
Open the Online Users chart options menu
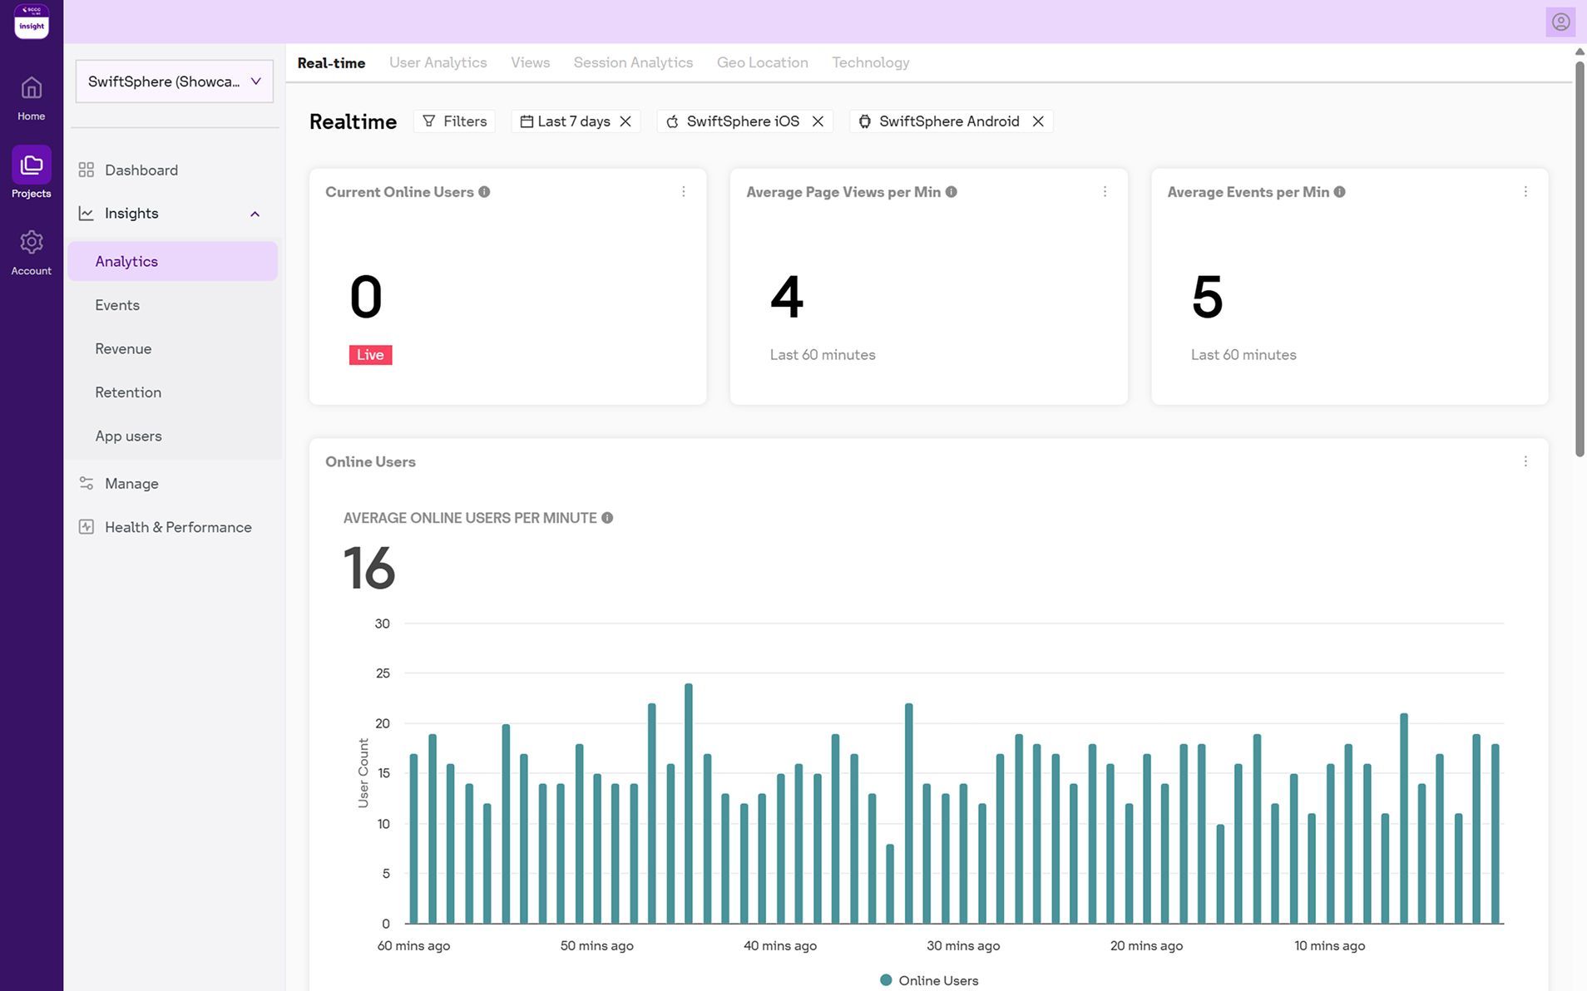(1525, 461)
